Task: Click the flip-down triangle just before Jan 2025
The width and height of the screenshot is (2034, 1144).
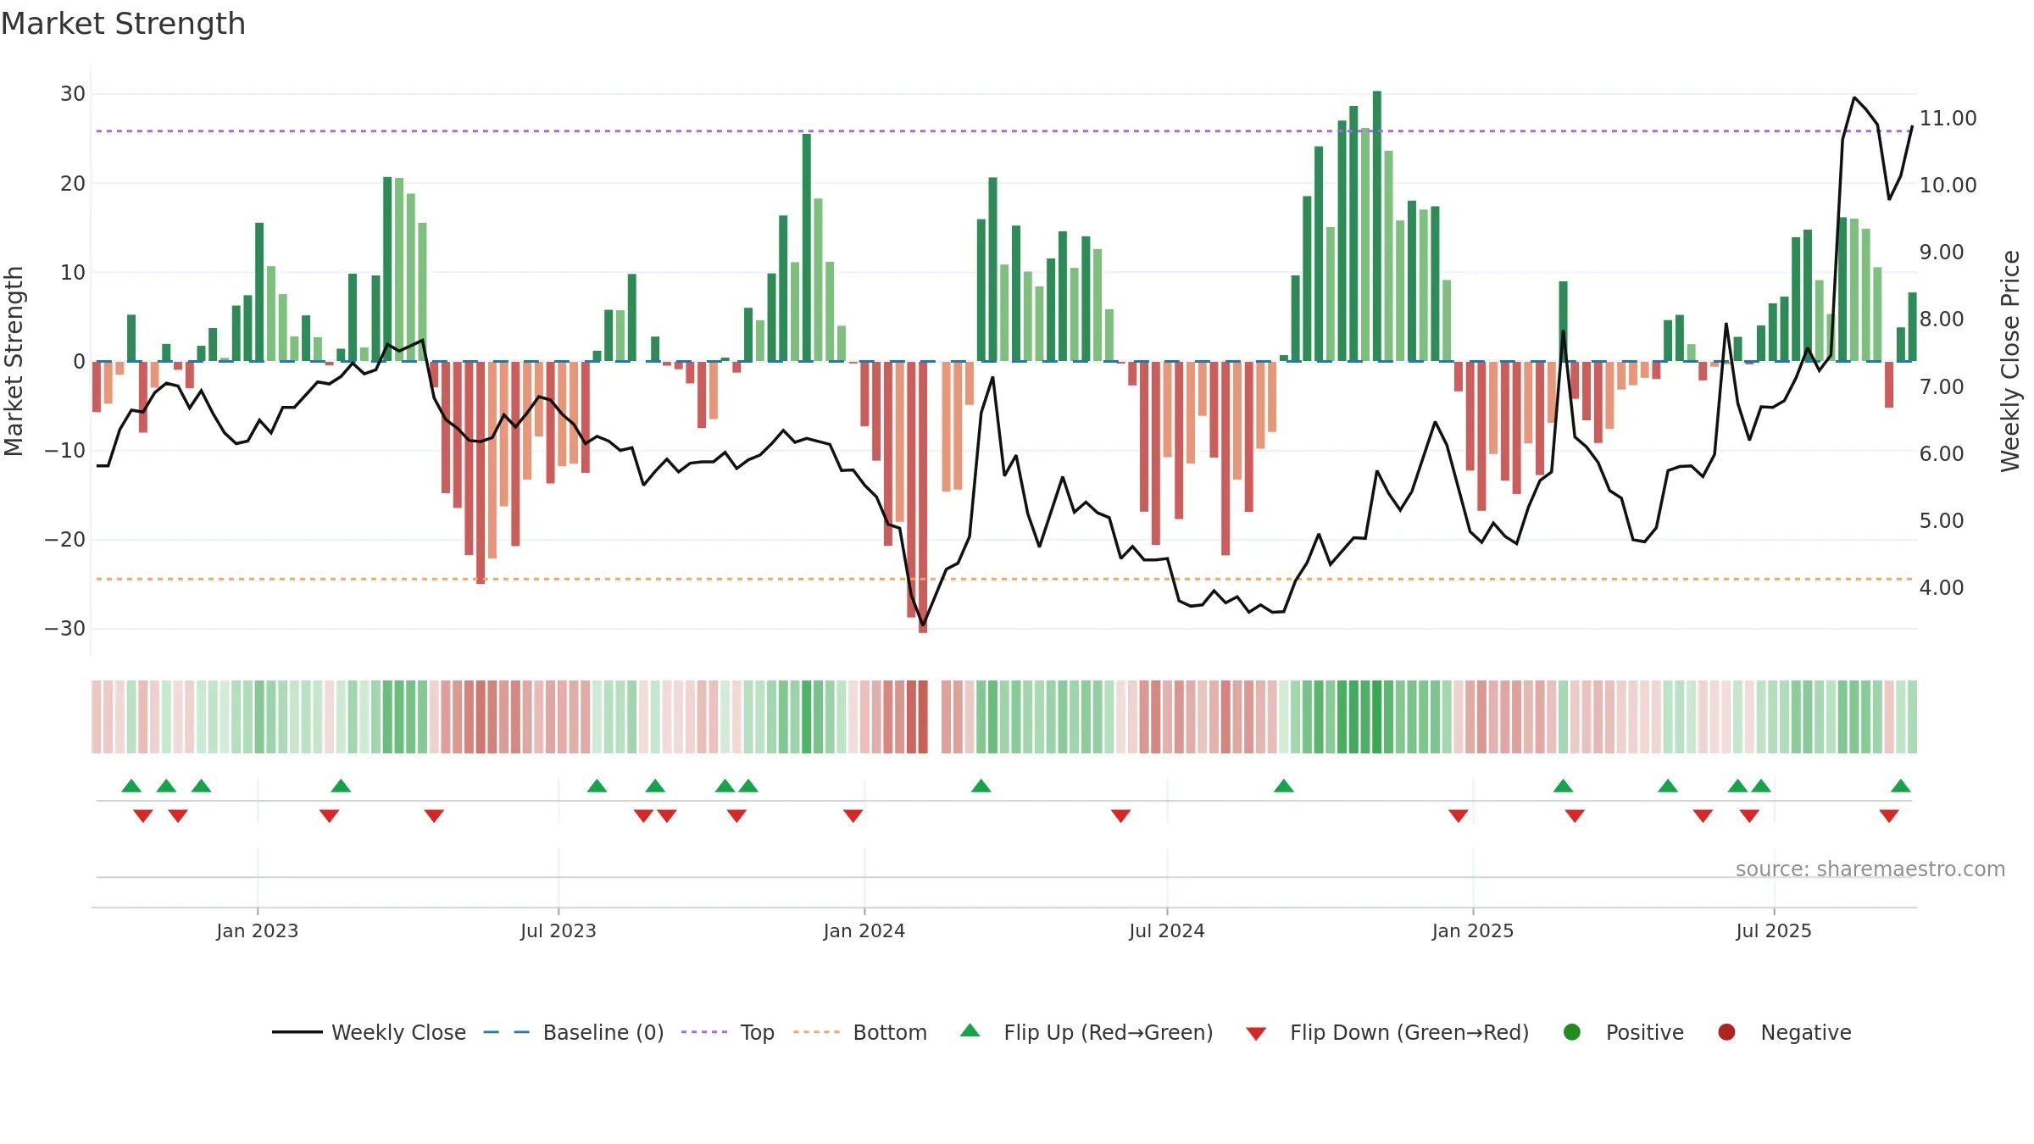Action: coord(1459,816)
